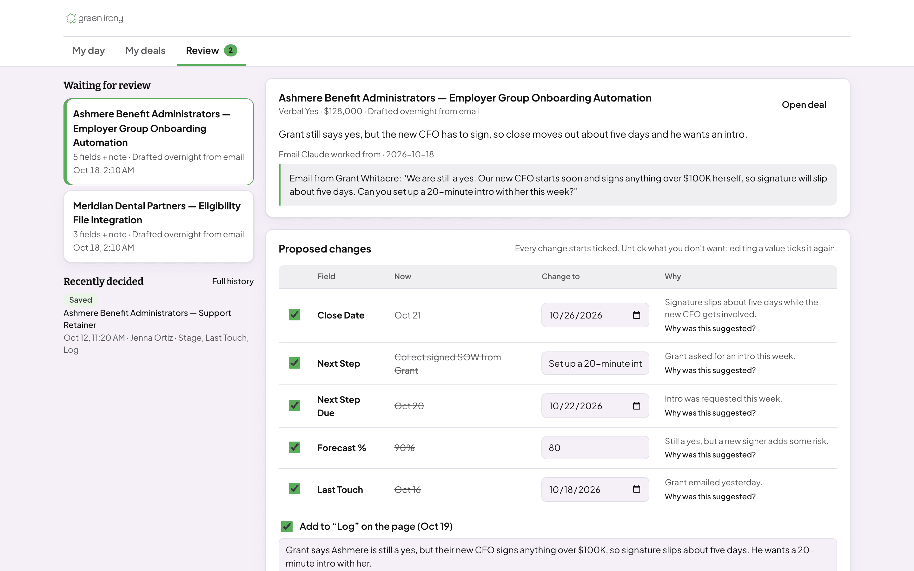Open calendar picker for Next Step Due

(636, 406)
